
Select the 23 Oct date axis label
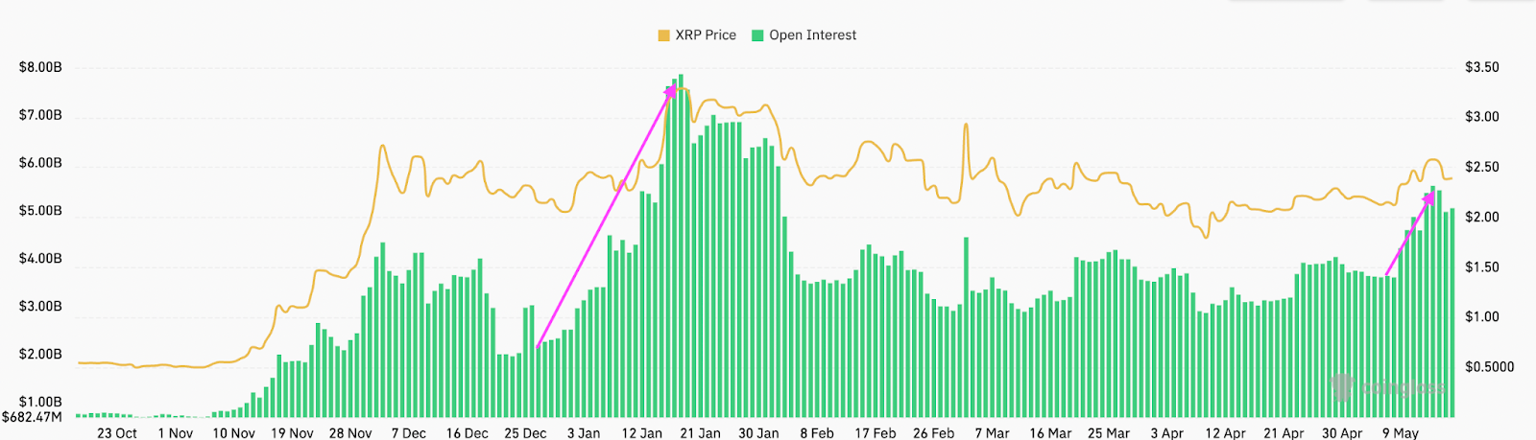point(117,433)
